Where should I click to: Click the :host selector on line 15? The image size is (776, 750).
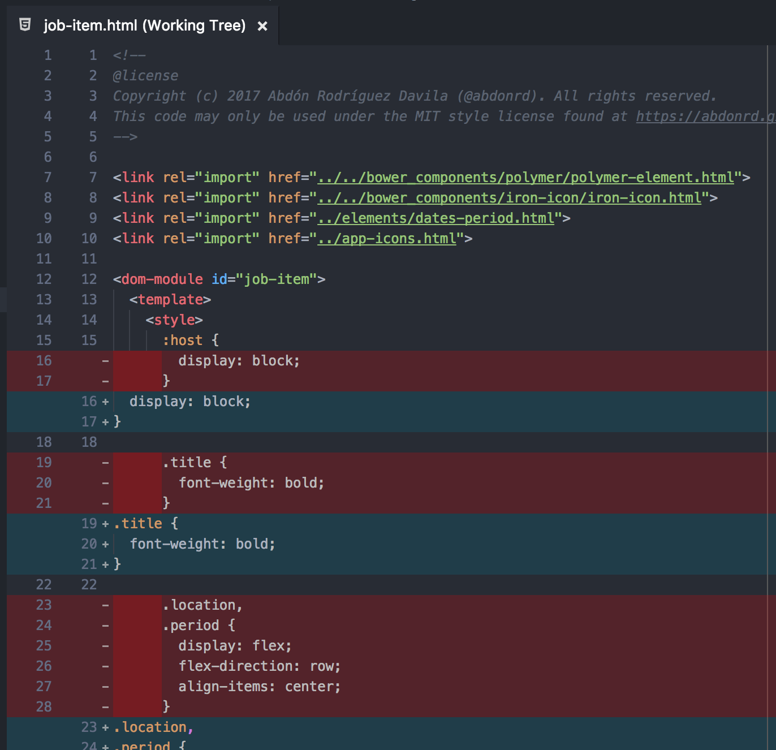click(x=184, y=340)
